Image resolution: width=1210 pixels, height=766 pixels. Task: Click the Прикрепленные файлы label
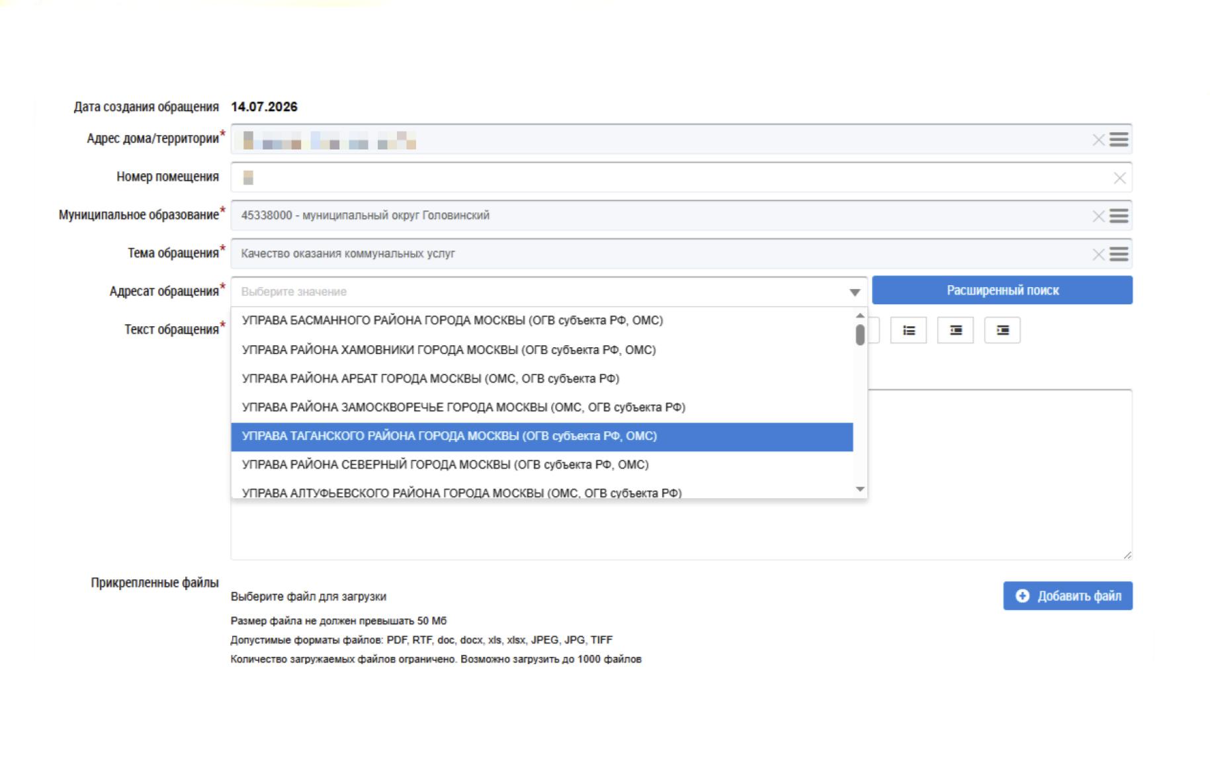pos(155,583)
